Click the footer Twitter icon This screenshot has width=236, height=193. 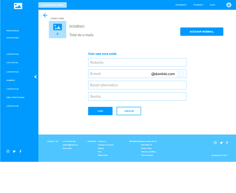coord(221,143)
